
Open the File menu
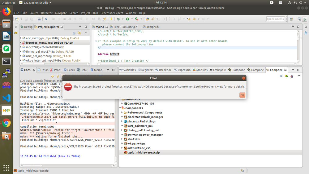point(17,13)
